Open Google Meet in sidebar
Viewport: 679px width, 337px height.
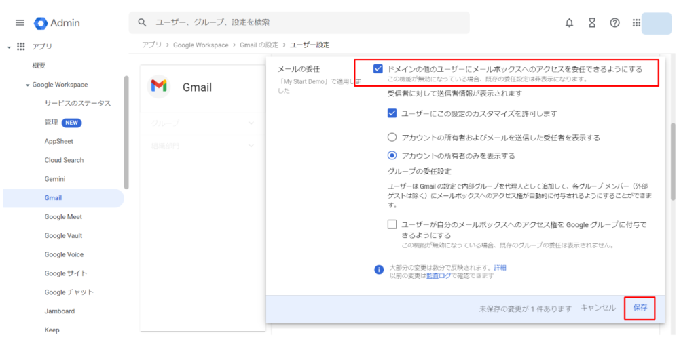point(63,217)
